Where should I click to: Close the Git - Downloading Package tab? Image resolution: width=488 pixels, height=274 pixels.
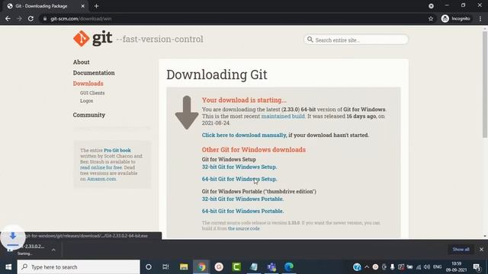83,6
